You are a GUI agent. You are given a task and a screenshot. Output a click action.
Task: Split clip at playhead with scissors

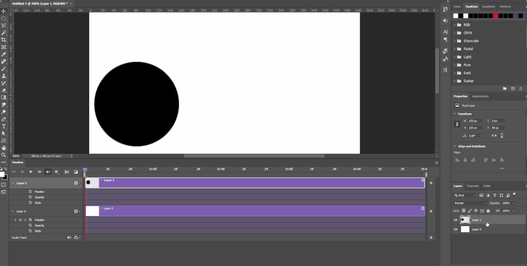click(x=67, y=172)
